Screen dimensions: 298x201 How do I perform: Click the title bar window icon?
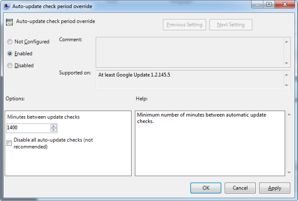tap(6, 5)
